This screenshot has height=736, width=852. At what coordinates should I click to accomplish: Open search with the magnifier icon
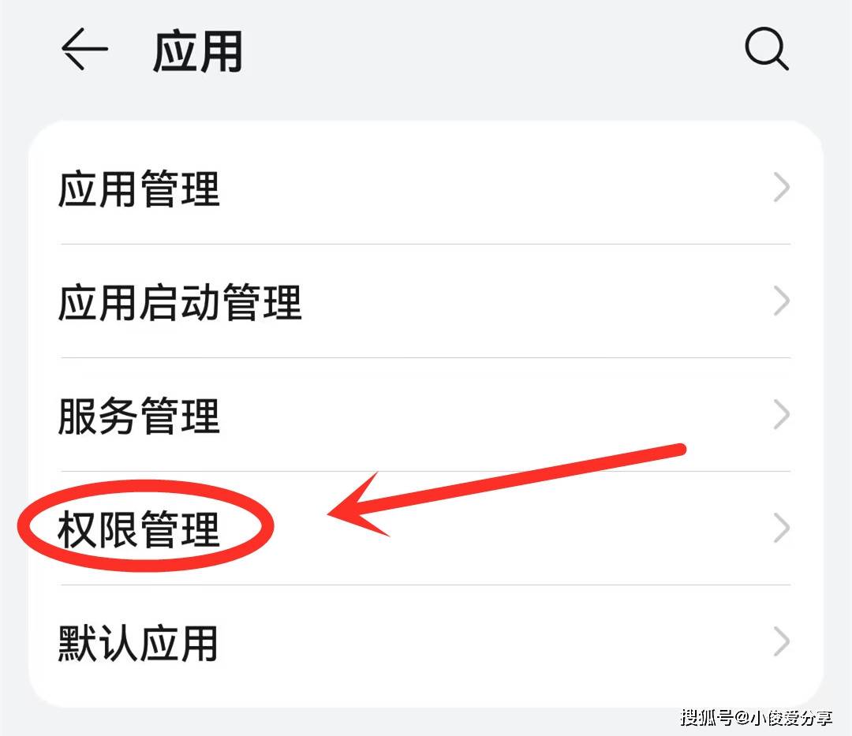766,49
